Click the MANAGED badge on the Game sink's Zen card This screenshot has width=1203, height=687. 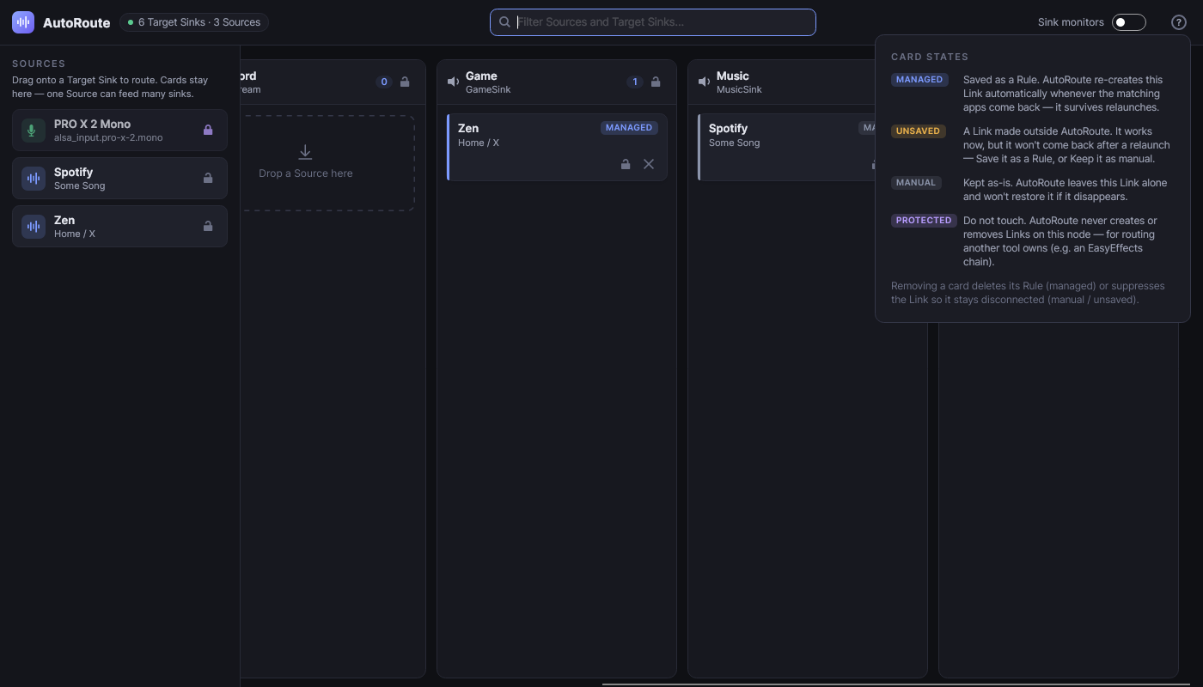pos(629,128)
